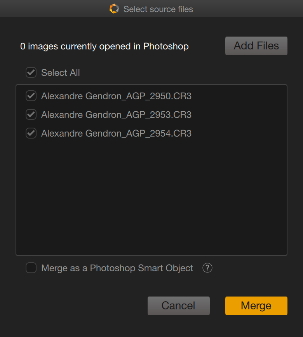Cancel the source file selection
The height and width of the screenshot is (337, 303).
pos(179,306)
